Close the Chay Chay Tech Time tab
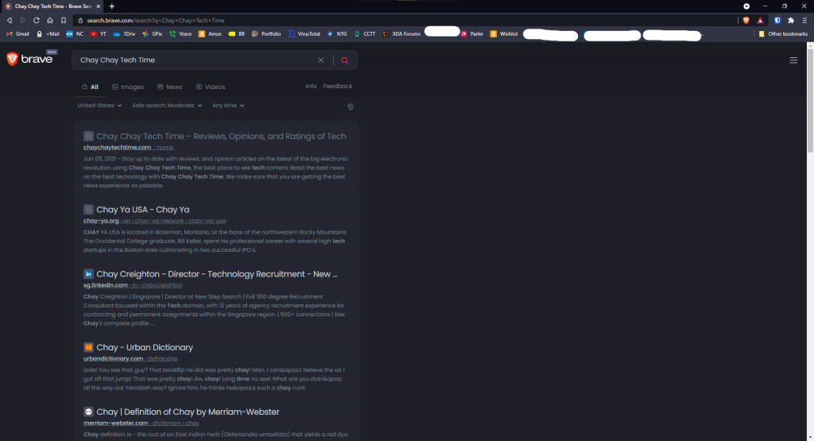This screenshot has width=814, height=441. tap(98, 6)
